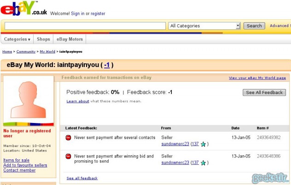Click the 137 score link in the second feedback row
Screen dimensions: 291x185
coord(195,163)
